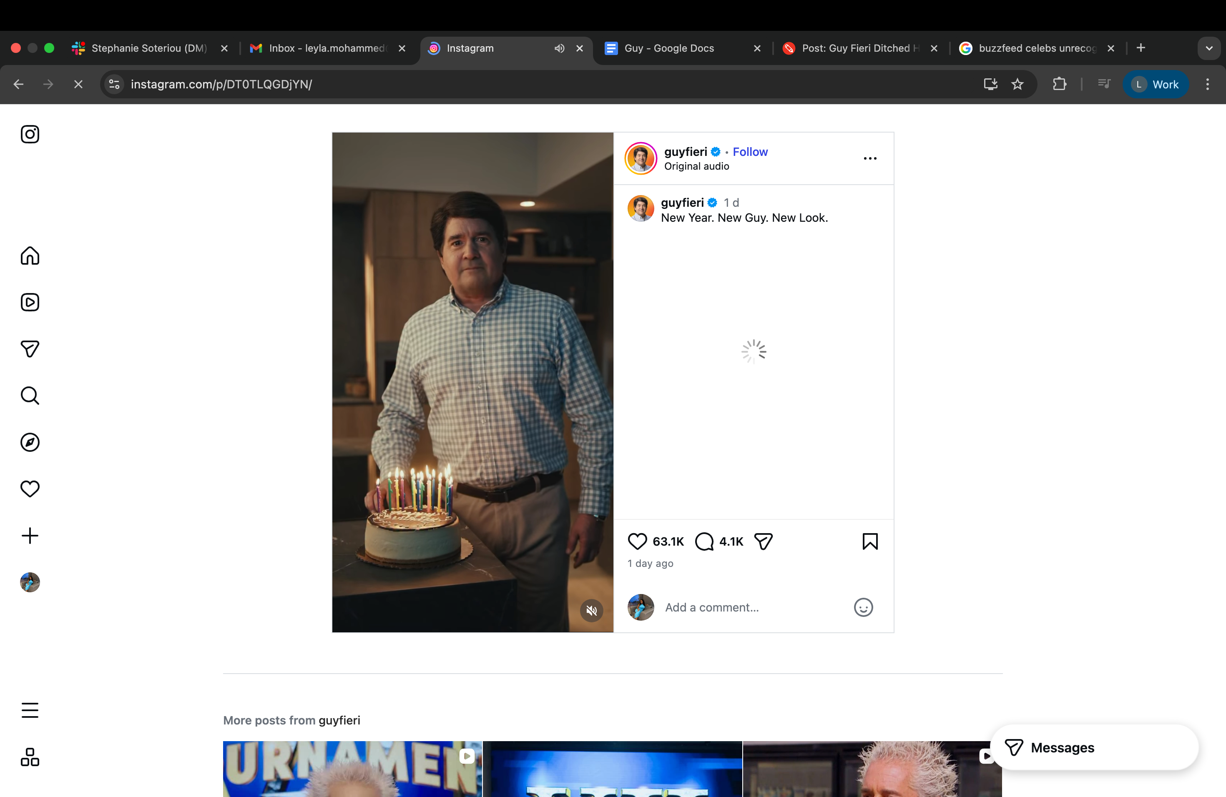
Task: Open the Explore compass icon
Action: tap(30, 442)
